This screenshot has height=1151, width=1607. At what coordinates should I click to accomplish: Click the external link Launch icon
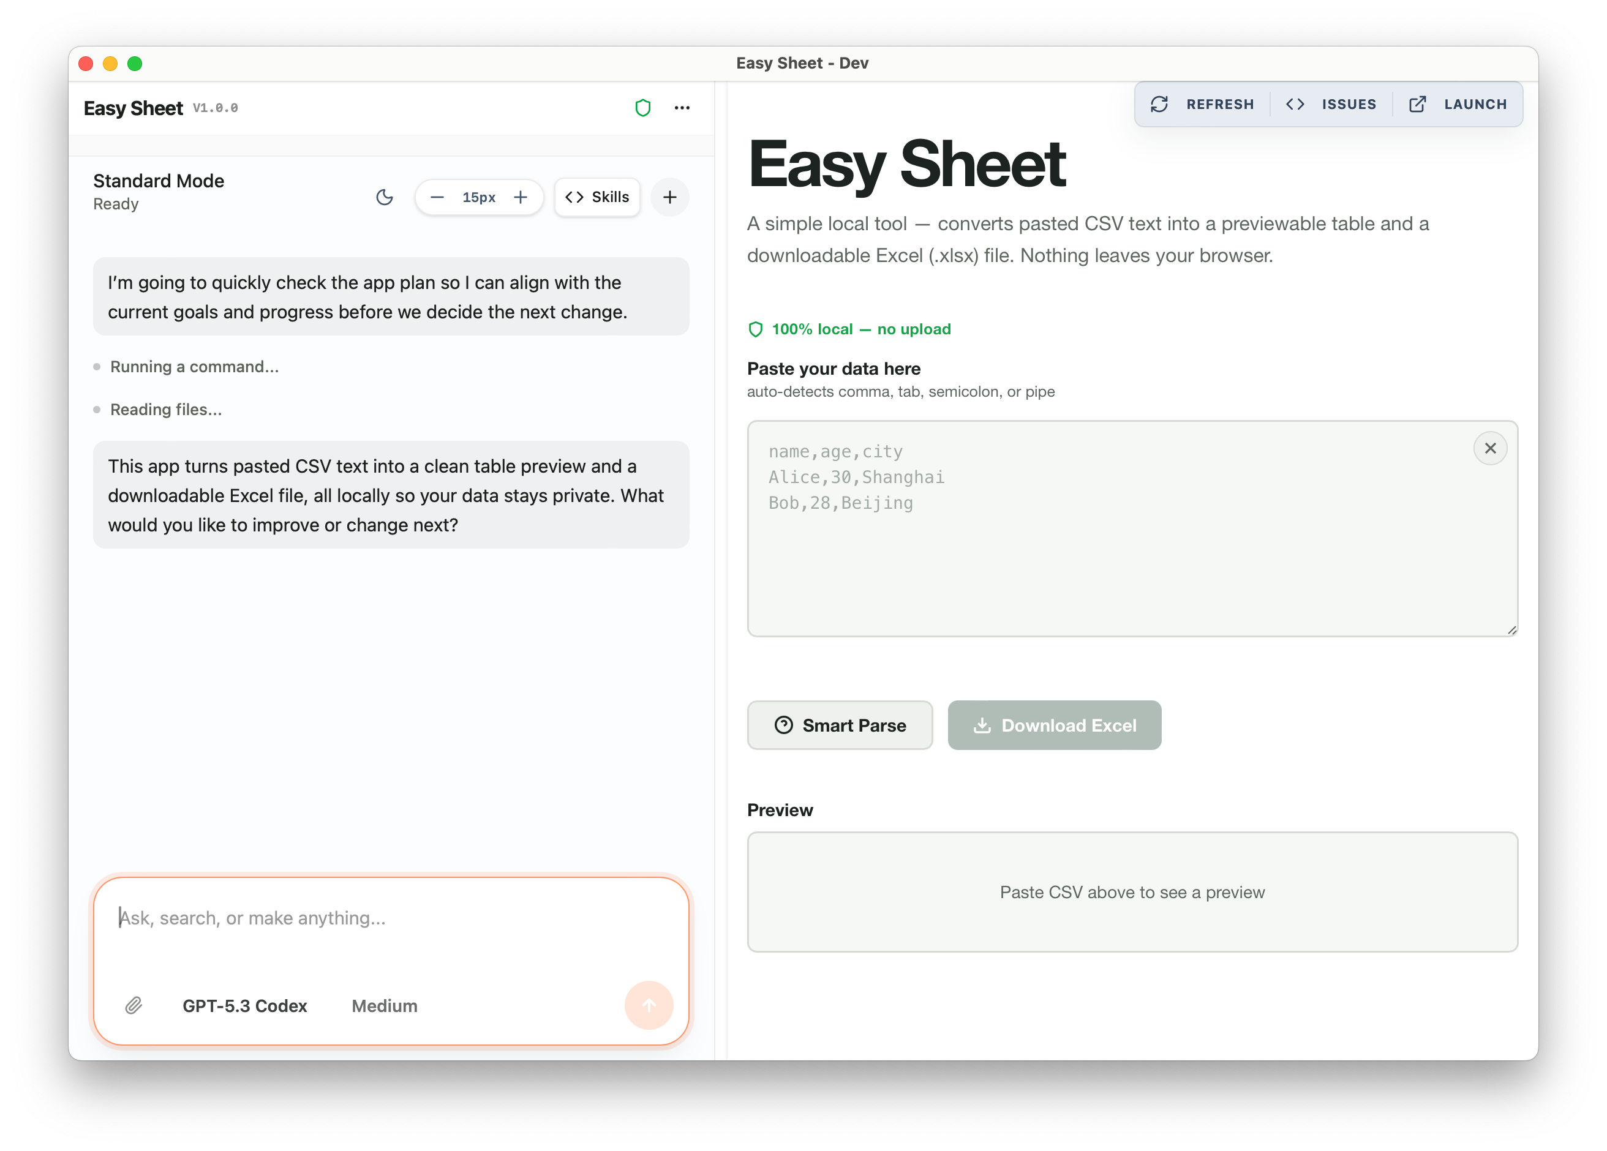[1417, 104]
